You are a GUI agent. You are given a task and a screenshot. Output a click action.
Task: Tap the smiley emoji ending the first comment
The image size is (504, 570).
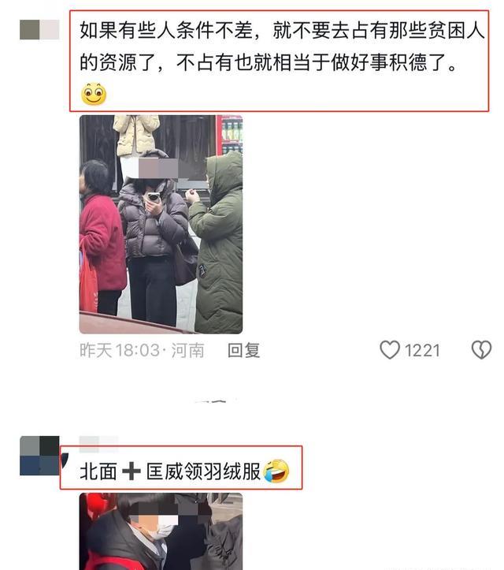94,94
